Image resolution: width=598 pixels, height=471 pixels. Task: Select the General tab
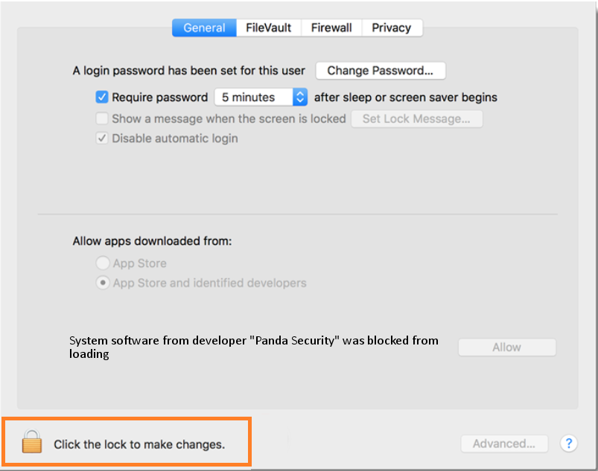pyautogui.click(x=204, y=28)
